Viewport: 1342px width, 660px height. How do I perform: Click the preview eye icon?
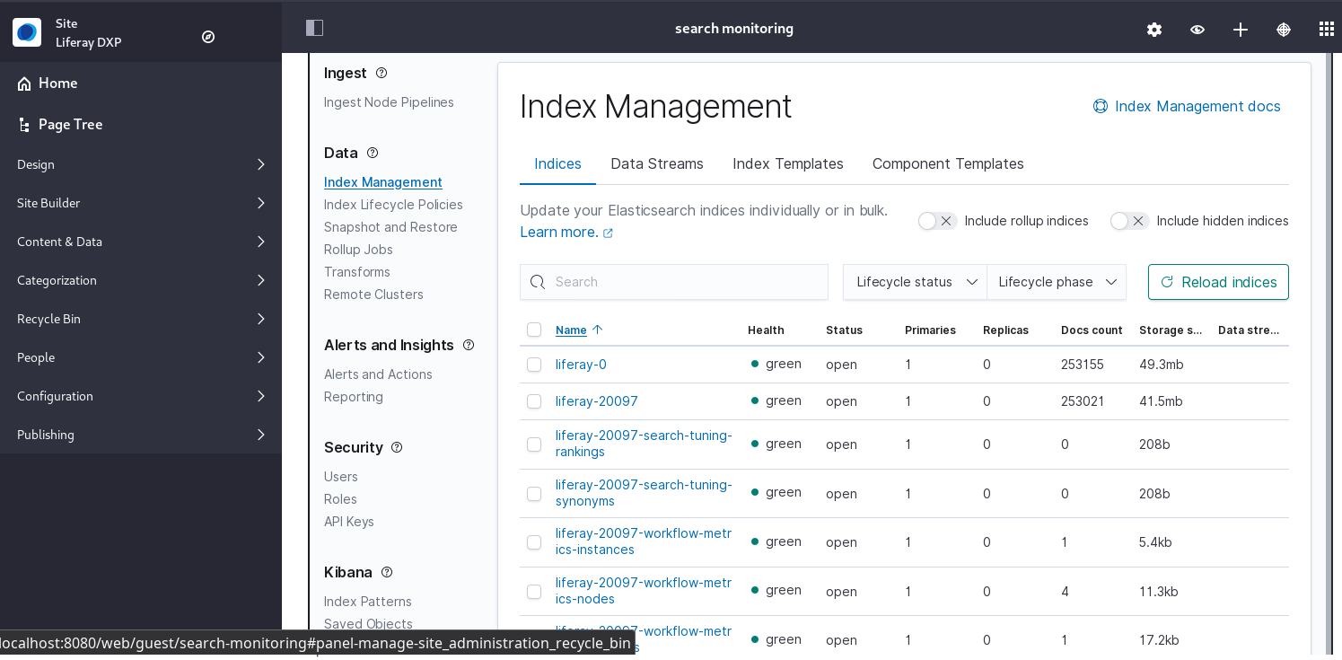[1197, 30]
